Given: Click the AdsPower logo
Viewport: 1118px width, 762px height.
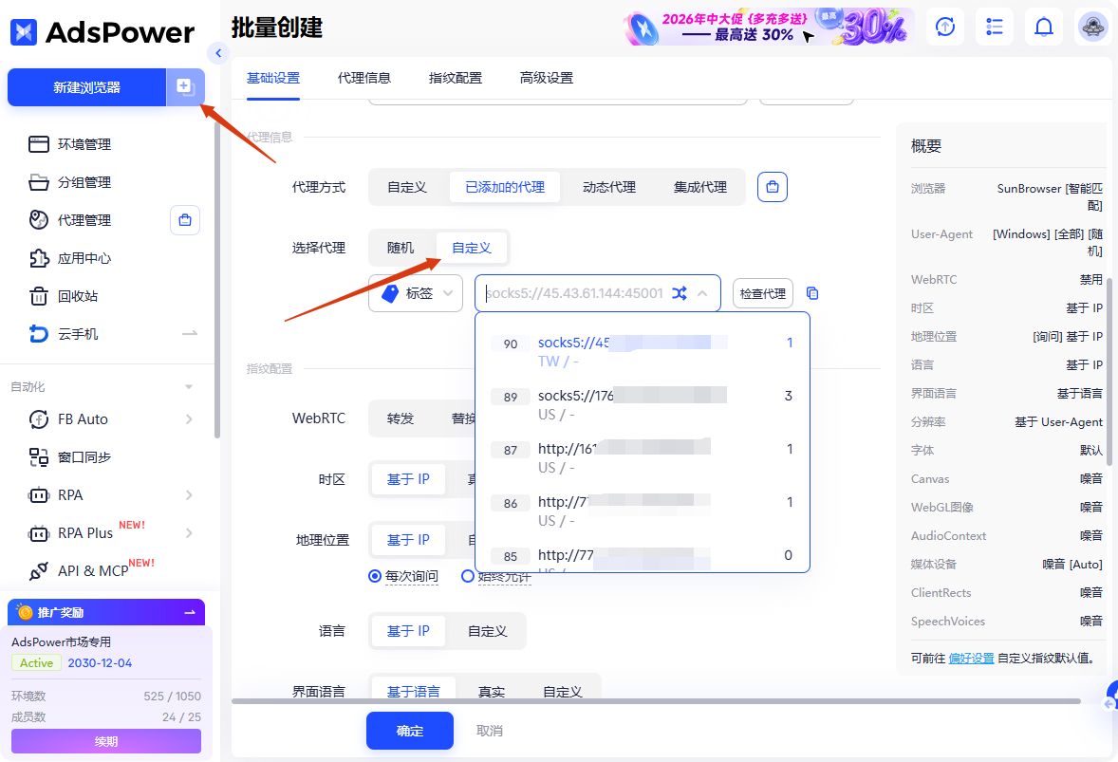Looking at the screenshot, I should coord(102,32).
